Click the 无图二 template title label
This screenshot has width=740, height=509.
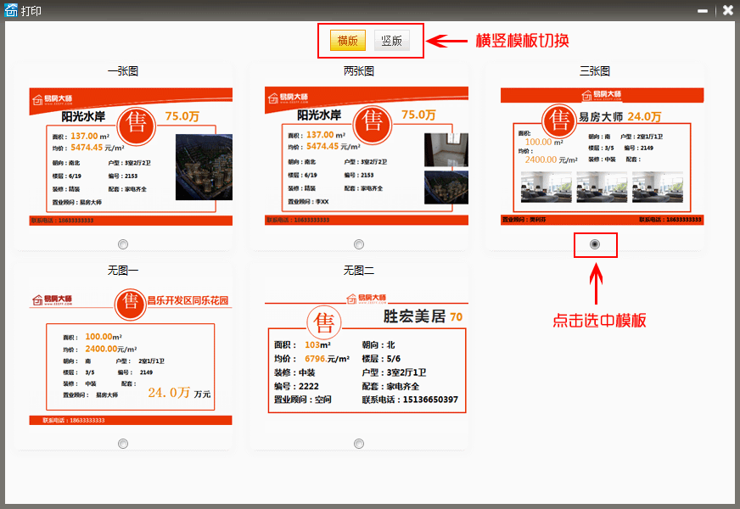pyautogui.click(x=359, y=271)
